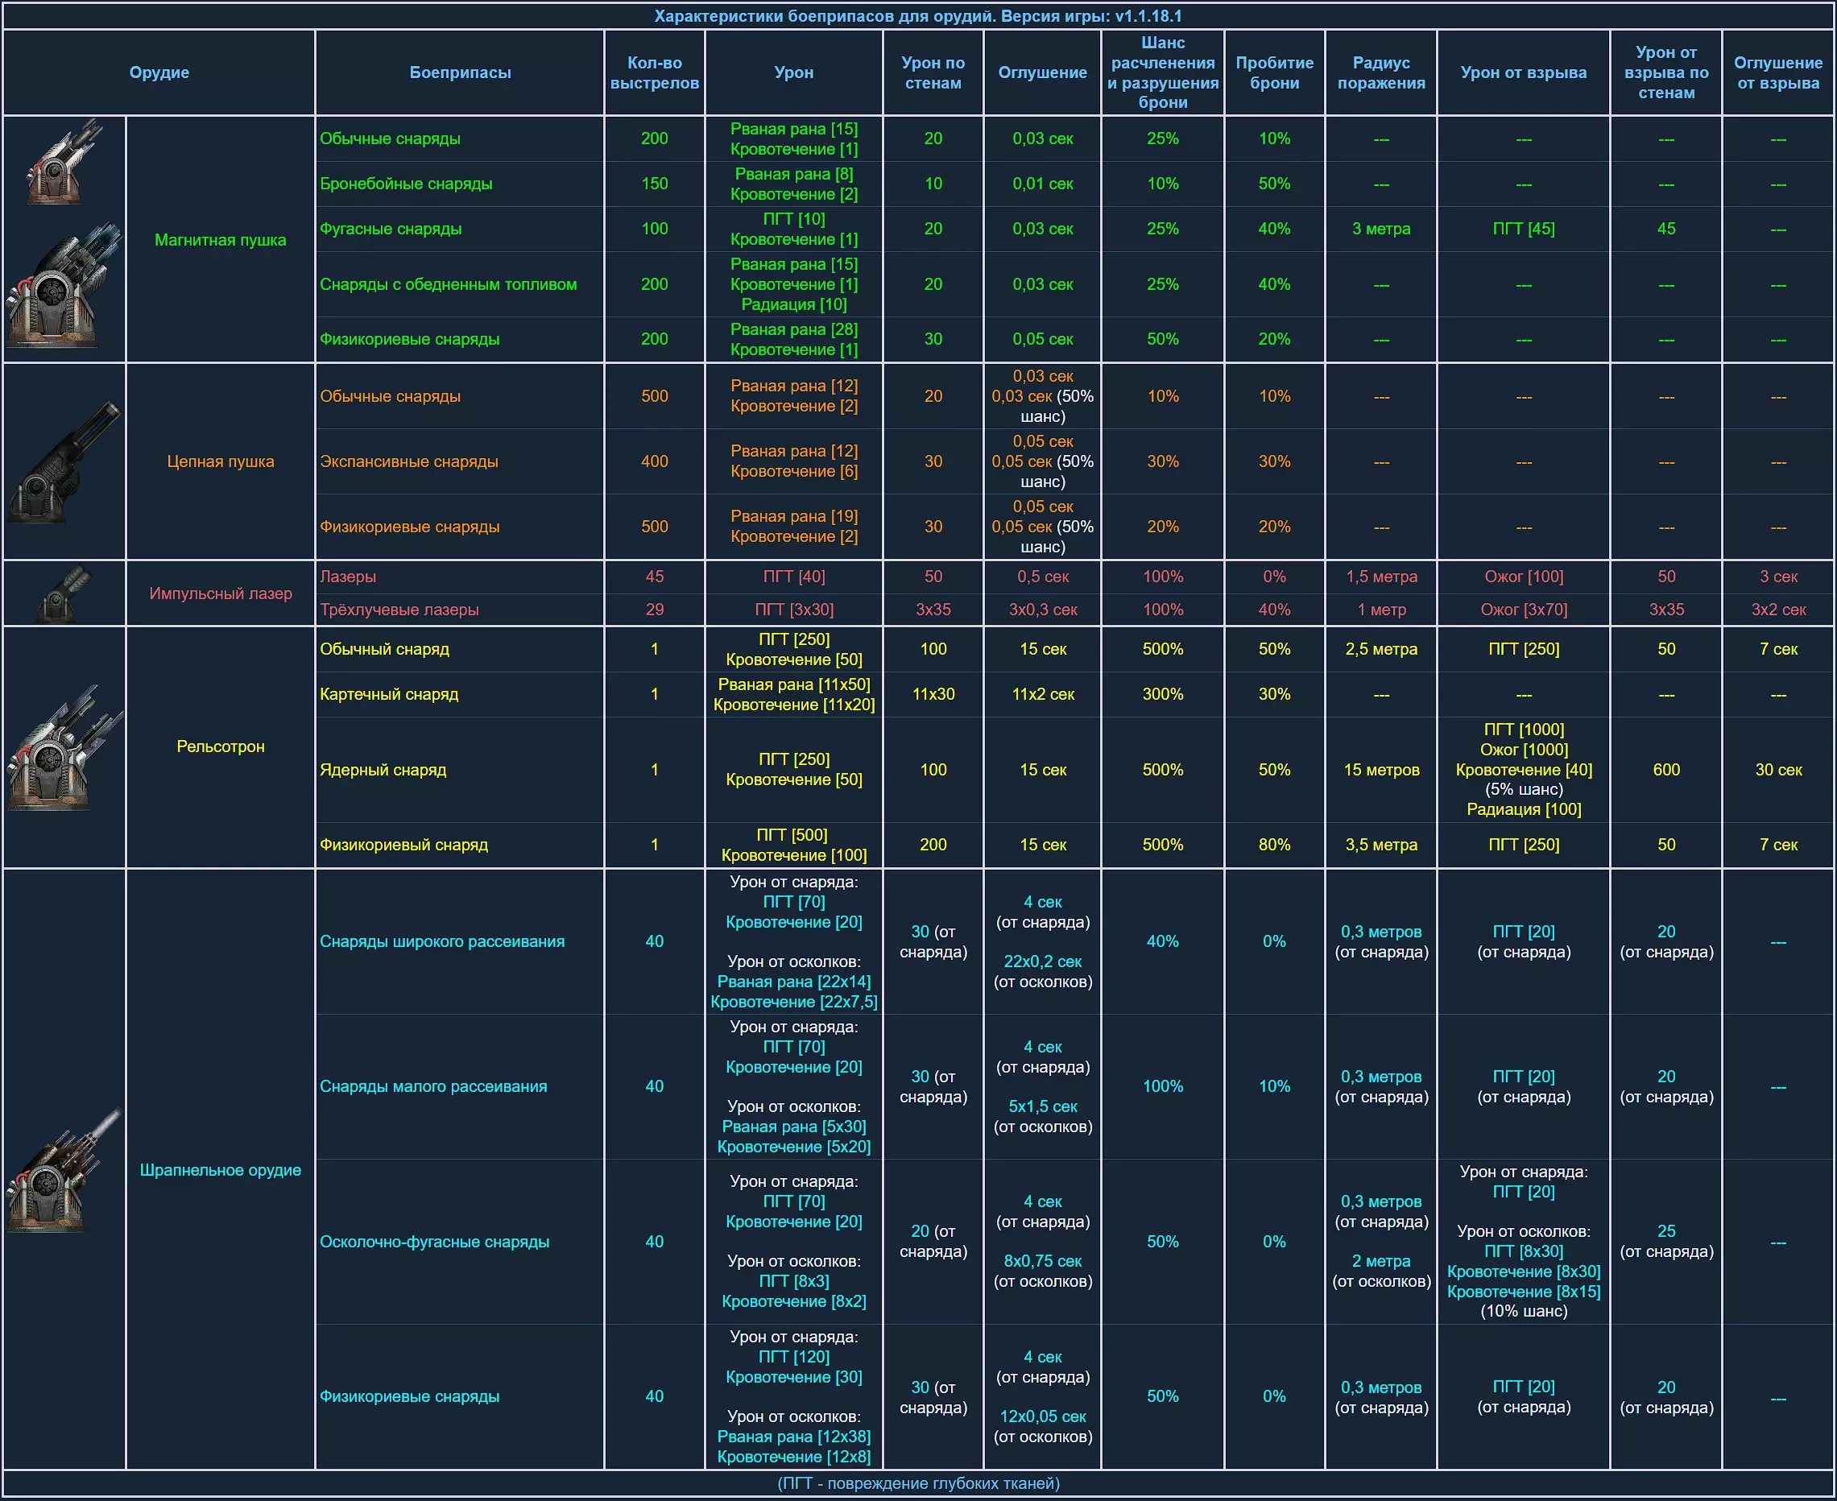The height and width of the screenshot is (1501, 1837).
Task: Click 'Бронебойные снаряды' ammo row
Action: point(406,184)
